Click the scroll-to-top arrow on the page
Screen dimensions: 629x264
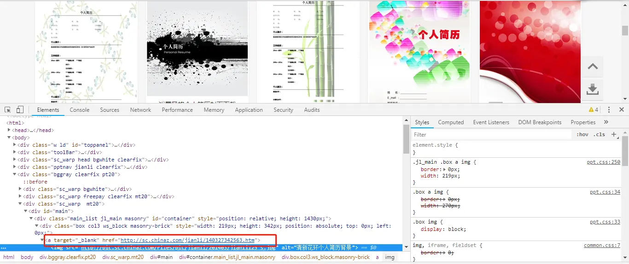593,67
